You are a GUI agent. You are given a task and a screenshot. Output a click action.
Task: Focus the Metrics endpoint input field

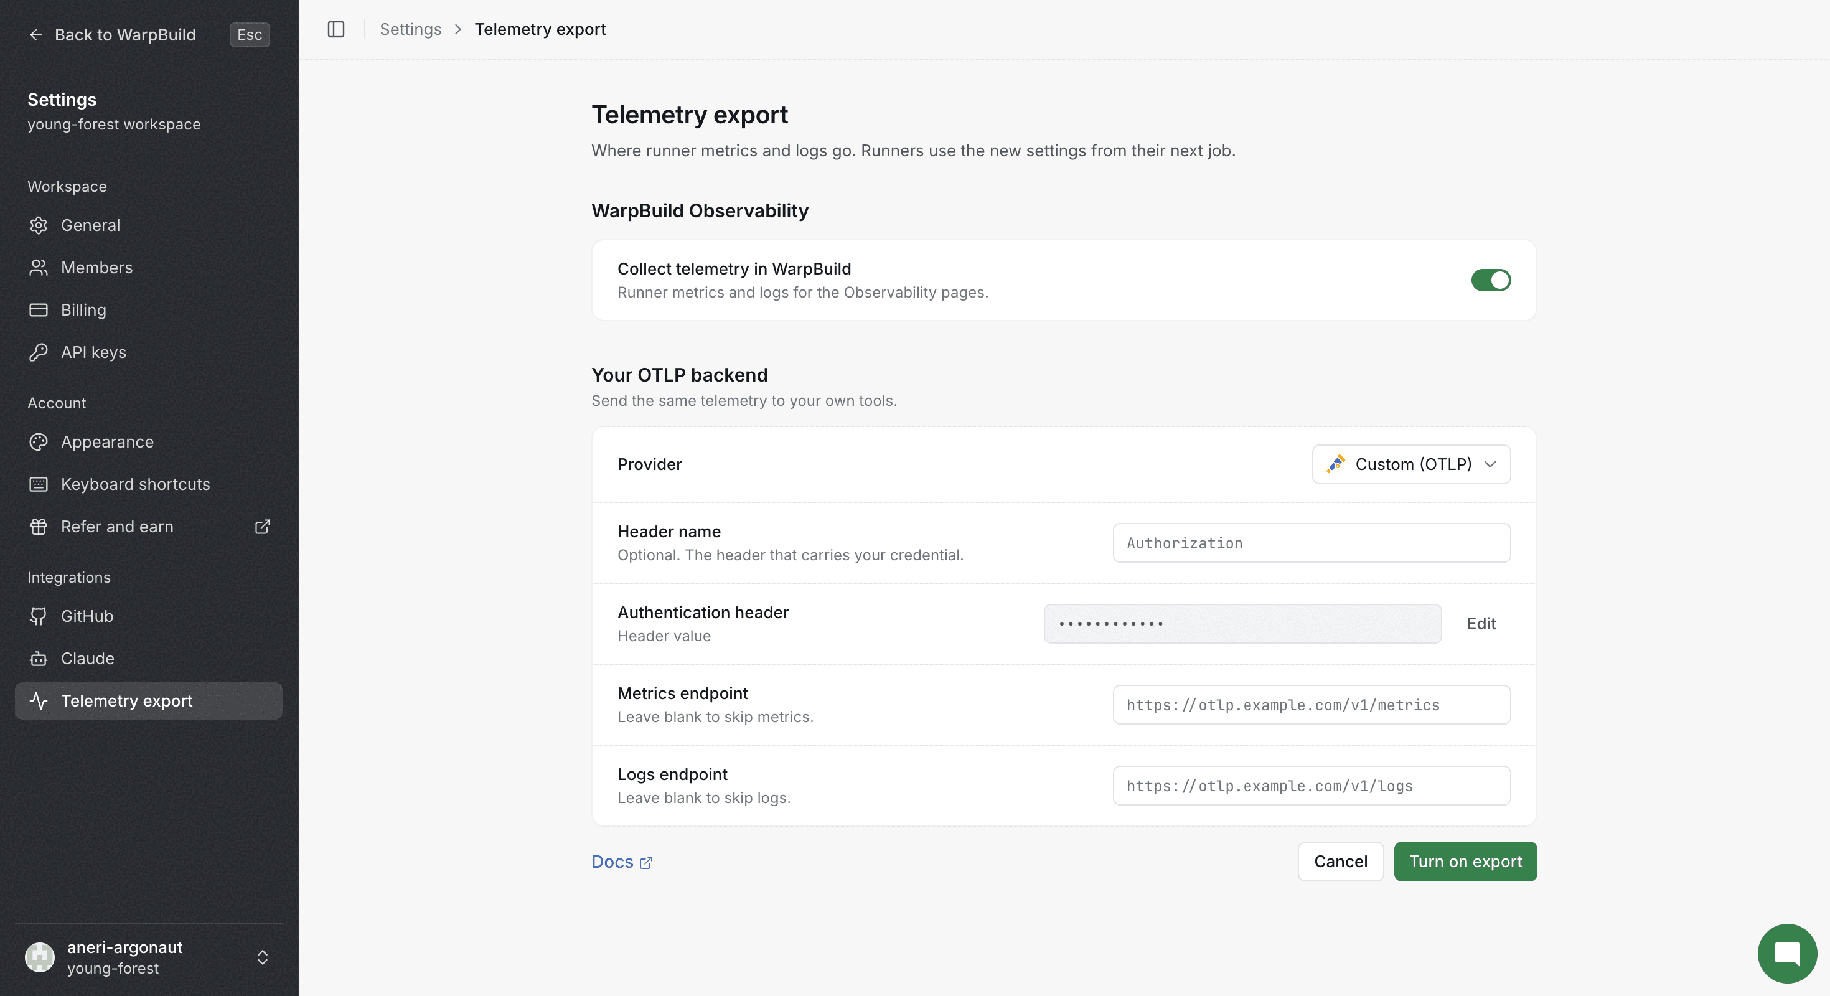(1311, 705)
